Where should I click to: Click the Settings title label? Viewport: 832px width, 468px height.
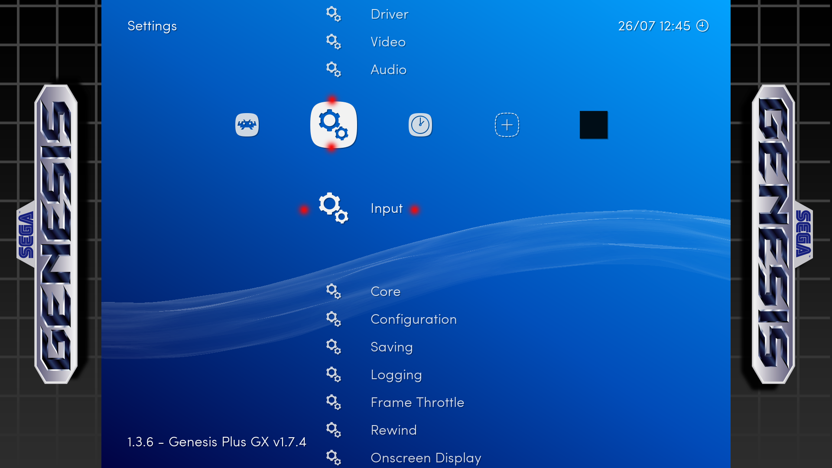pos(152,26)
